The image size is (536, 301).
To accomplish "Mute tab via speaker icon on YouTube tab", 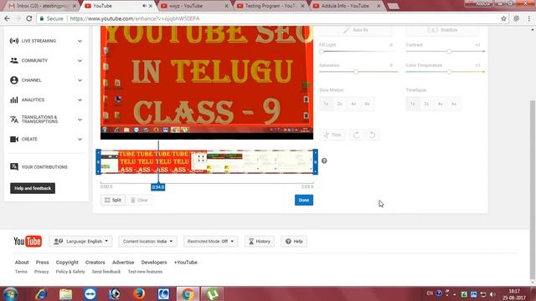I will pos(144,6).
